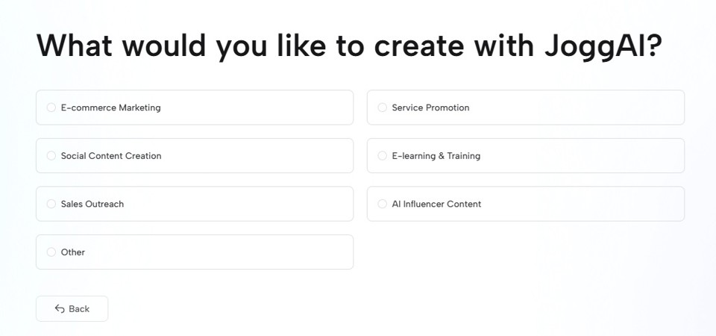Click the back arrow icon
The width and height of the screenshot is (716, 336).
(x=60, y=309)
